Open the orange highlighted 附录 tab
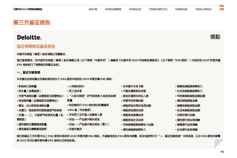The image size is (237, 158). pos(222,9)
